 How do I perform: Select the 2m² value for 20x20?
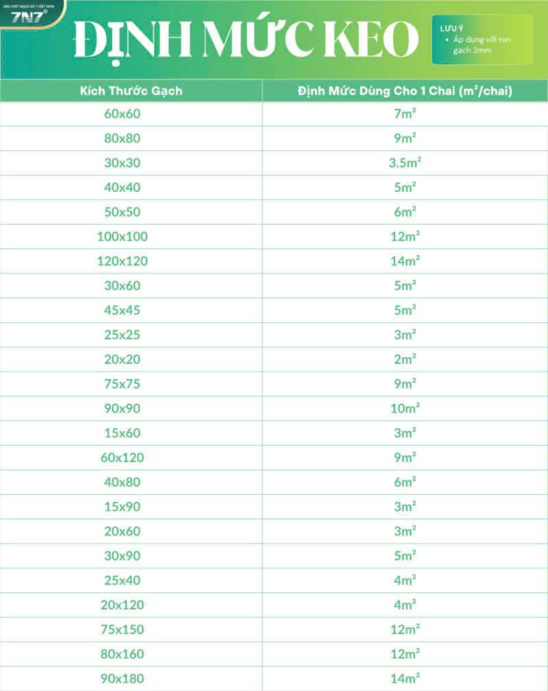click(x=405, y=359)
